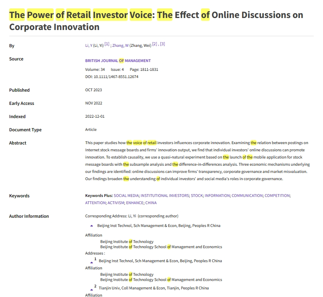Open author Li, Y profile link

[x=88, y=46]
